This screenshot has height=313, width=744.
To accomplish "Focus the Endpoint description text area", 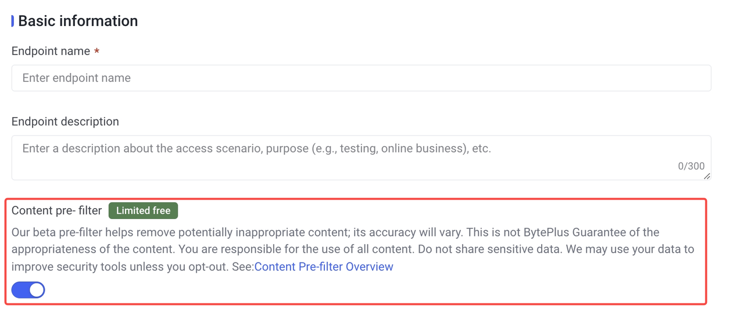I will (x=361, y=158).
